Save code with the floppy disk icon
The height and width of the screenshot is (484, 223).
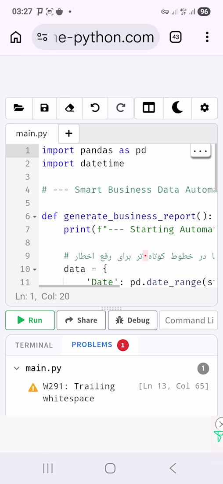click(45, 108)
